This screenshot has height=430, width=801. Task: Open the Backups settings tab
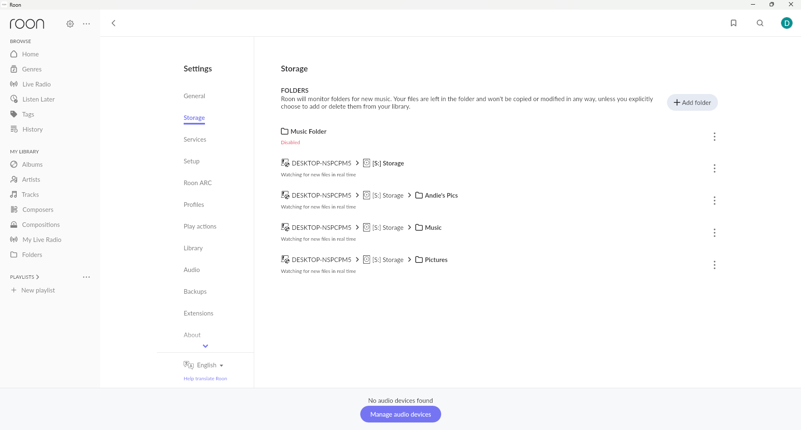point(195,292)
